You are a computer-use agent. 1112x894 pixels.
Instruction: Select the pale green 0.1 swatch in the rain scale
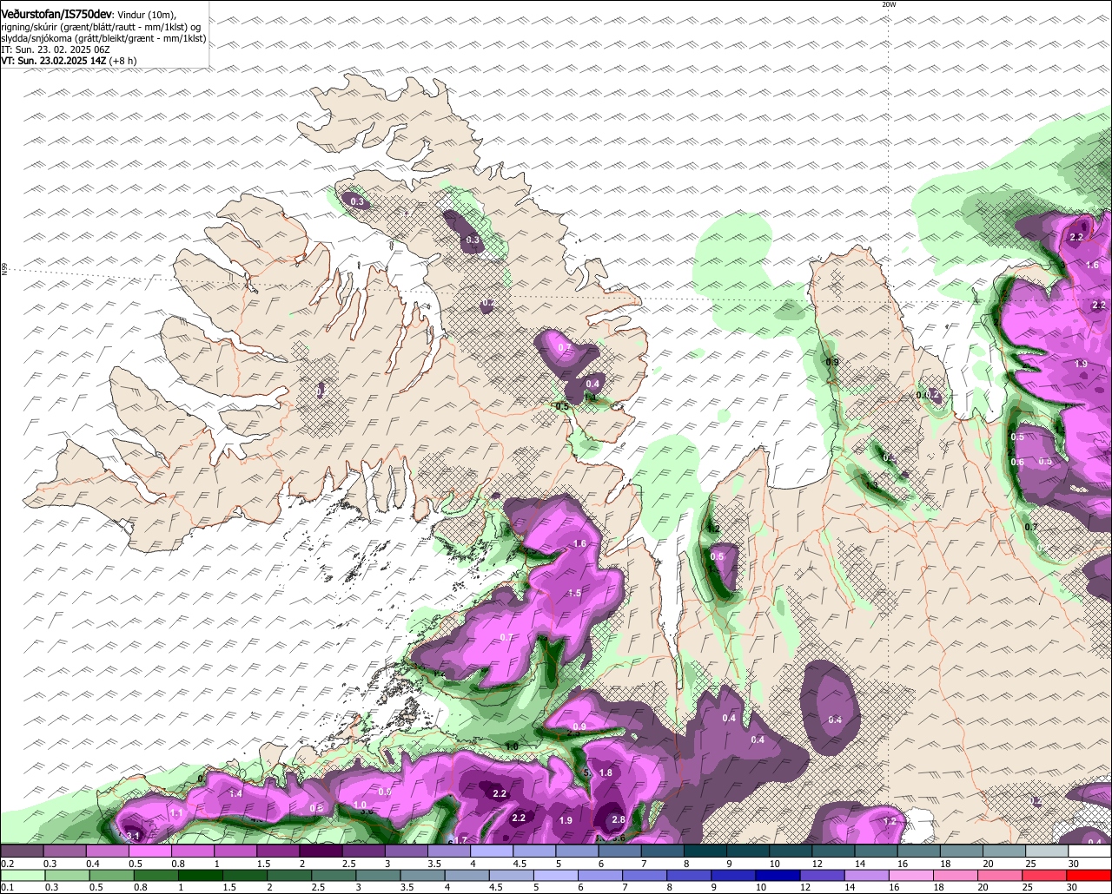tap(21, 876)
